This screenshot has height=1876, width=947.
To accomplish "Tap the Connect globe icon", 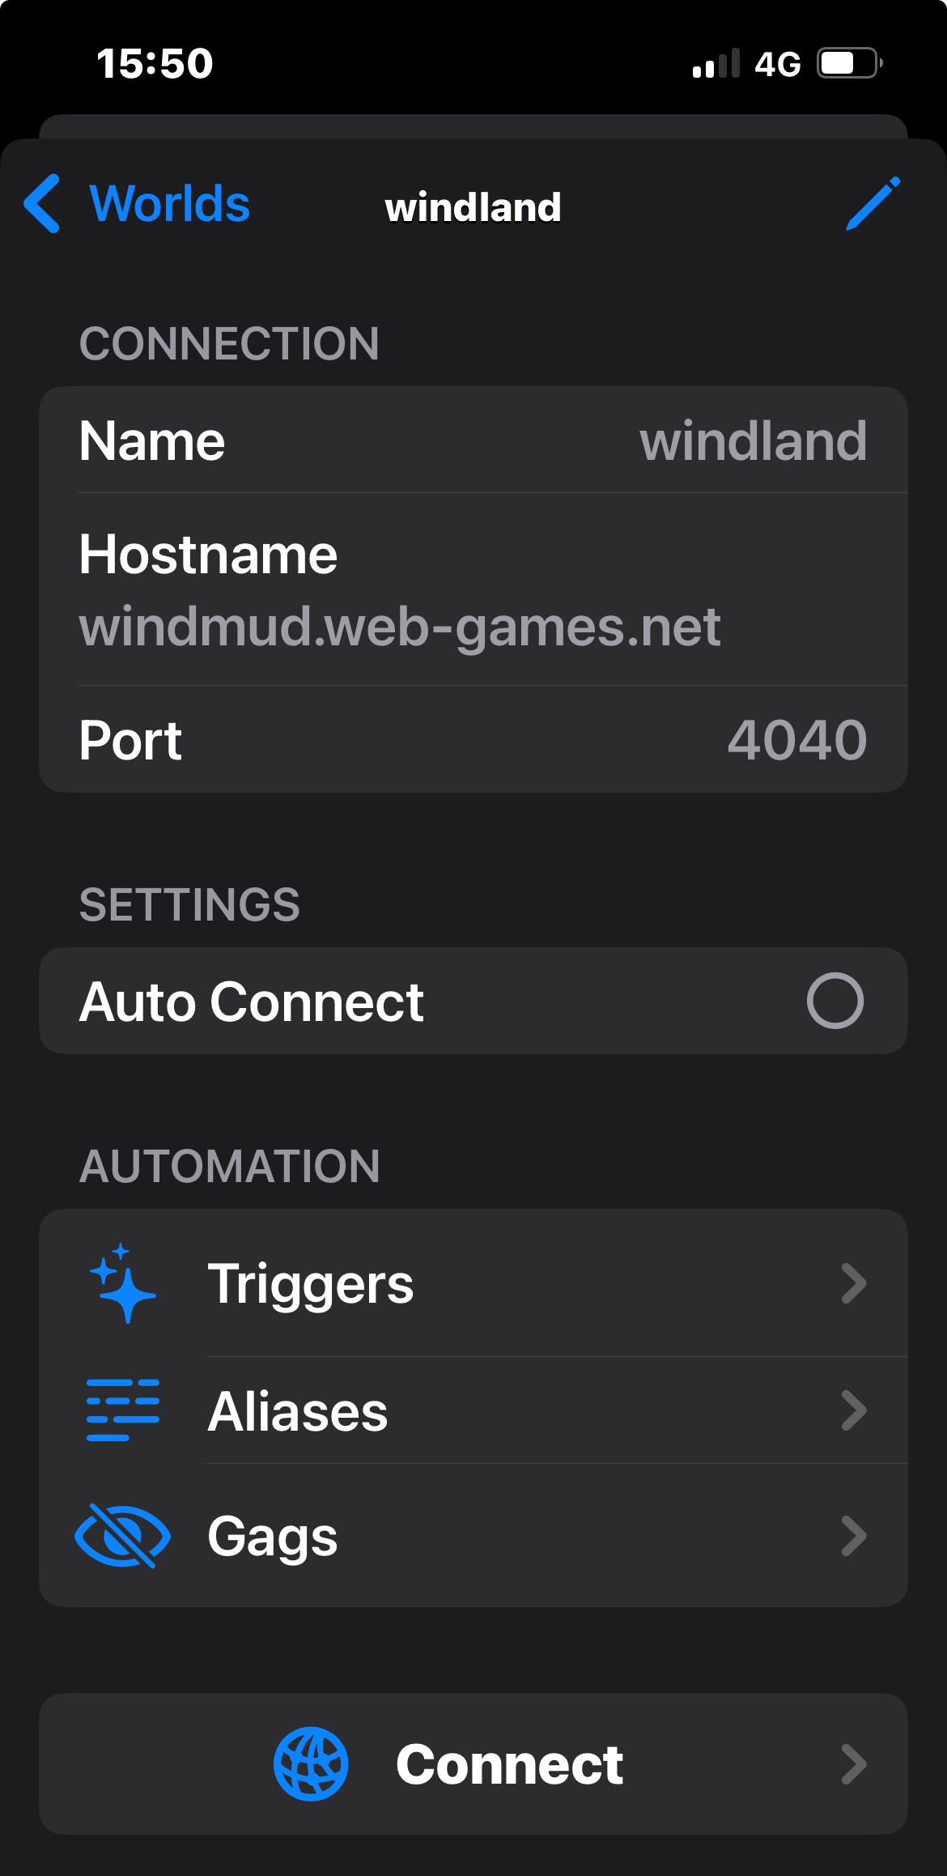I will pos(311,1763).
